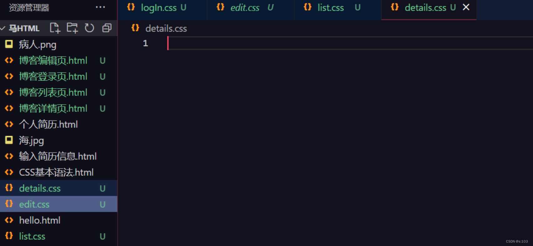Close the details.css tab

[x=466, y=7]
